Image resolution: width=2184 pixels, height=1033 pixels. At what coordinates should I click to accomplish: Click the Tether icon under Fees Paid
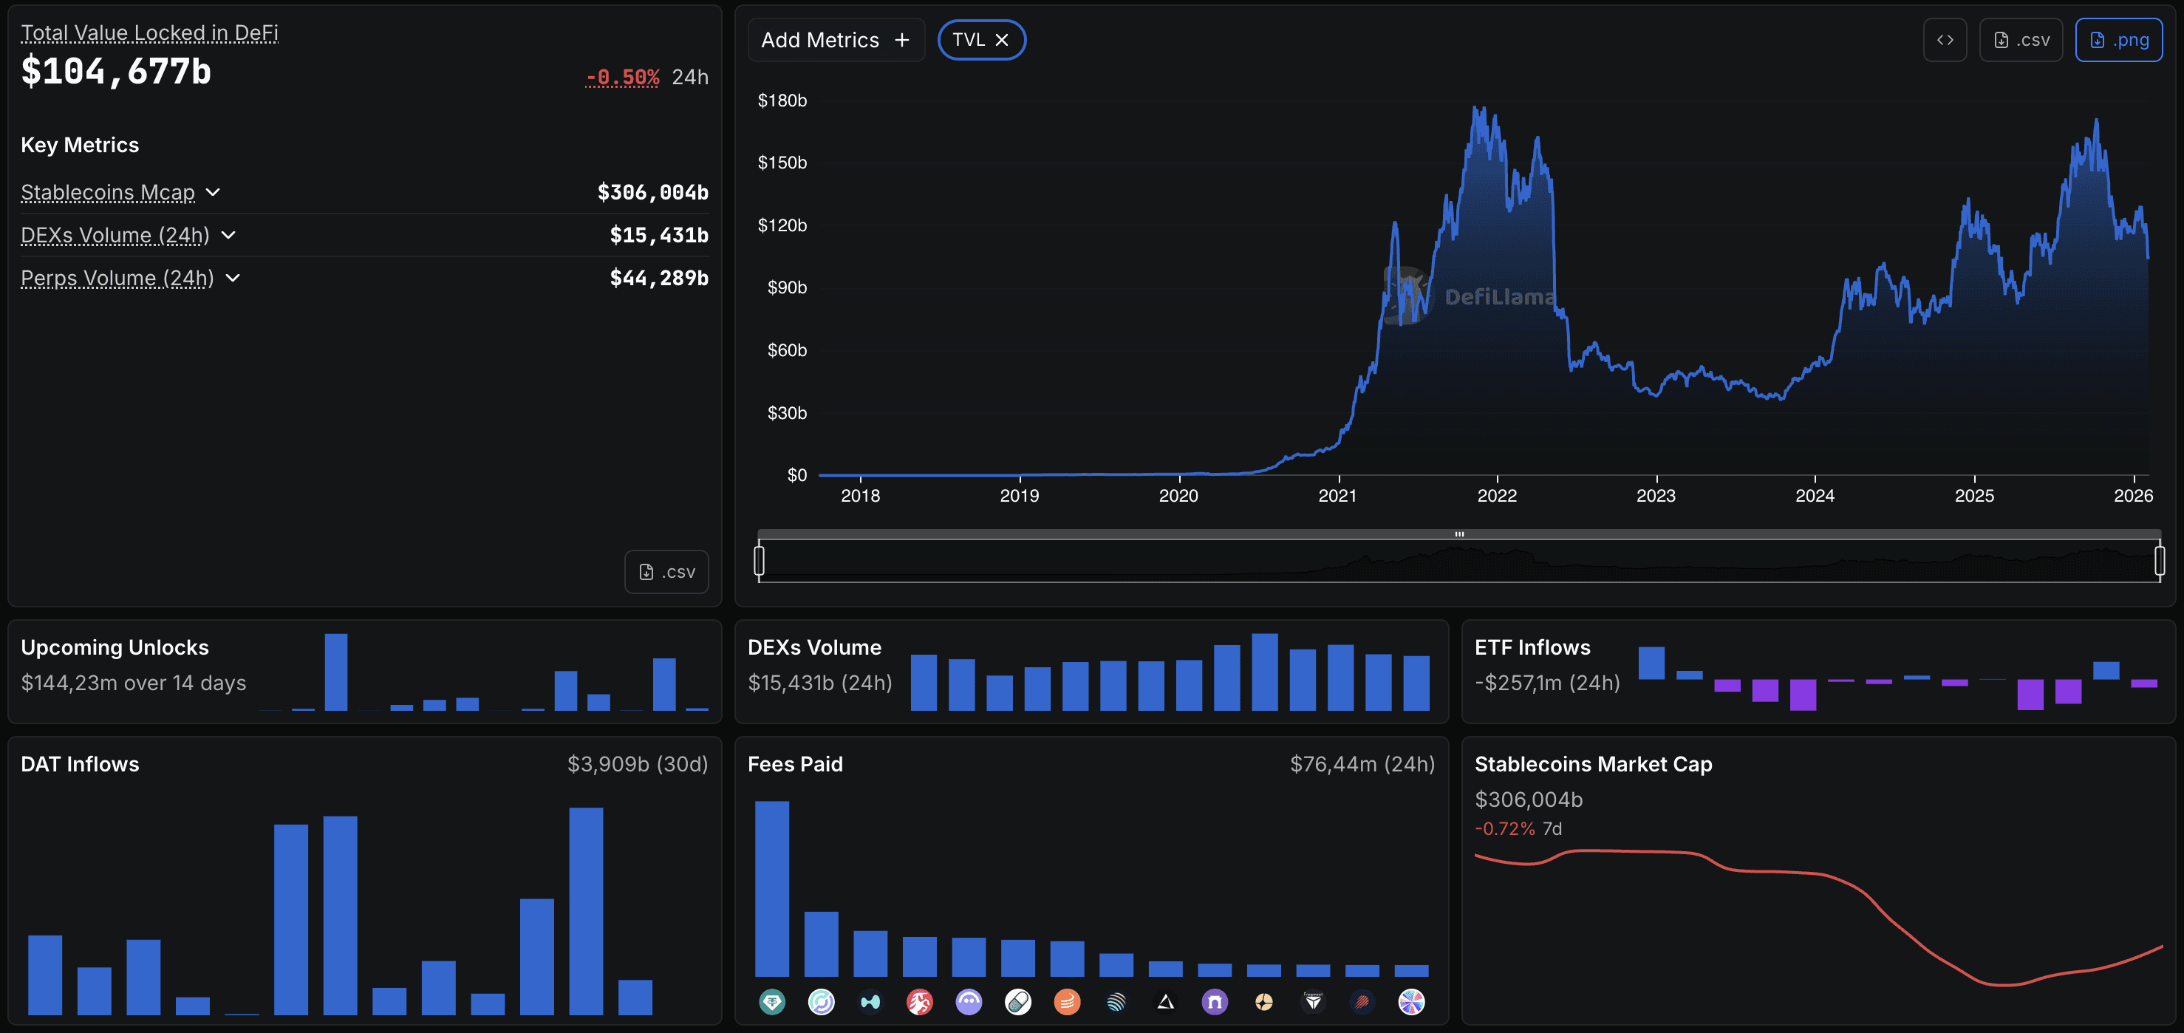coord(772,1002)
